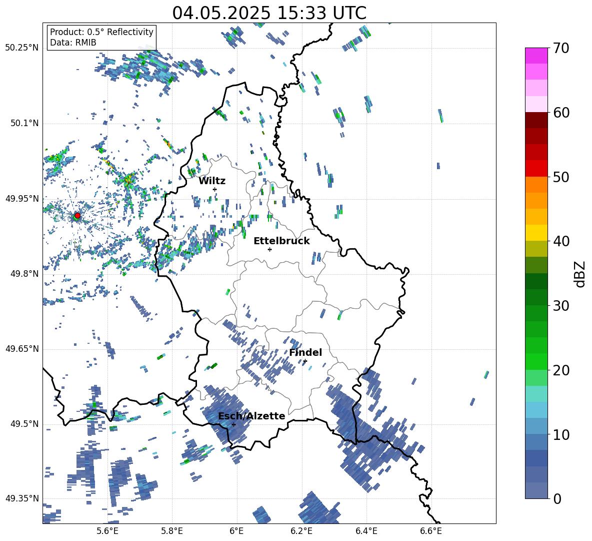Click the Ettelbruck cross marker

coord(269,249)
